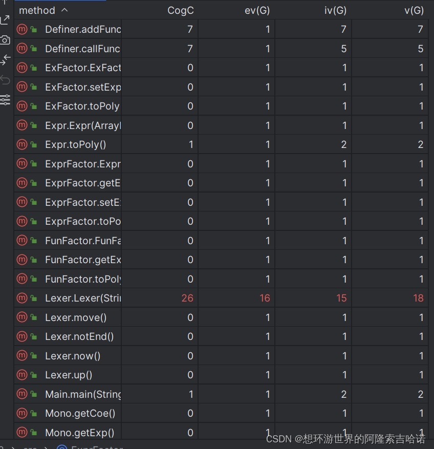Click the collapse arrows icon in sidebar
Viewport: 434px width, 449px height.
coord(6,60)
